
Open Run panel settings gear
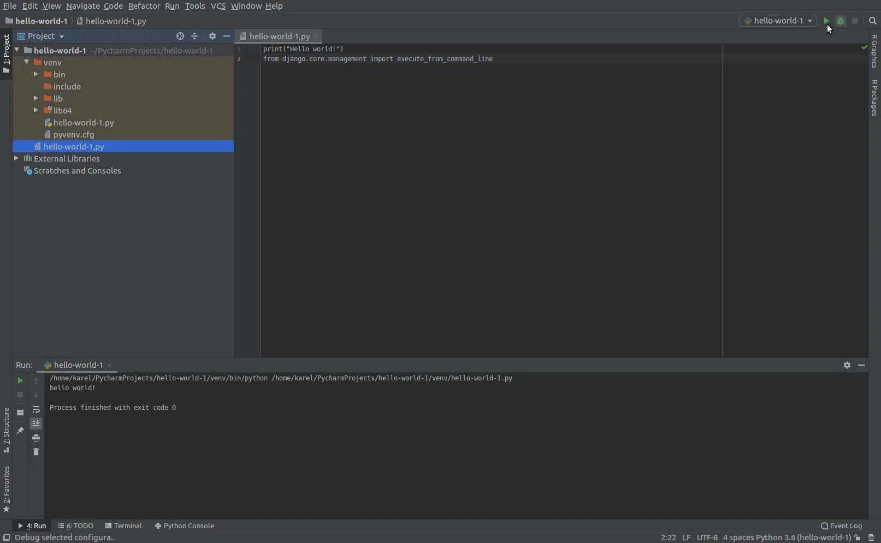(x=847, y=365)
